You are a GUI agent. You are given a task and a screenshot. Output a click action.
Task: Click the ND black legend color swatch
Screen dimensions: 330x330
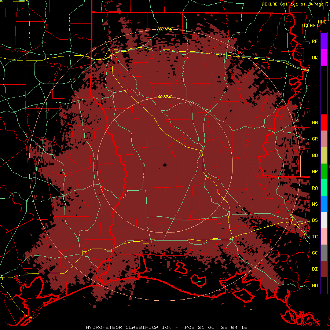pyautogui.click(x=324, y=285)
